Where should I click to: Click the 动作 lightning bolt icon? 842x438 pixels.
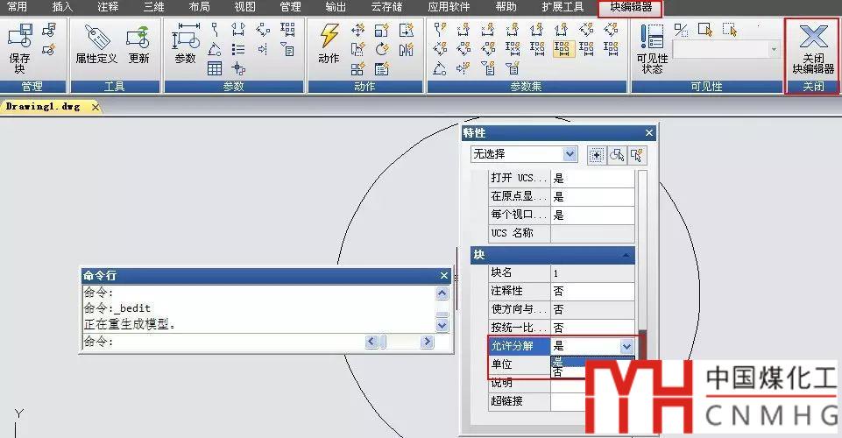tap(329, 44)
